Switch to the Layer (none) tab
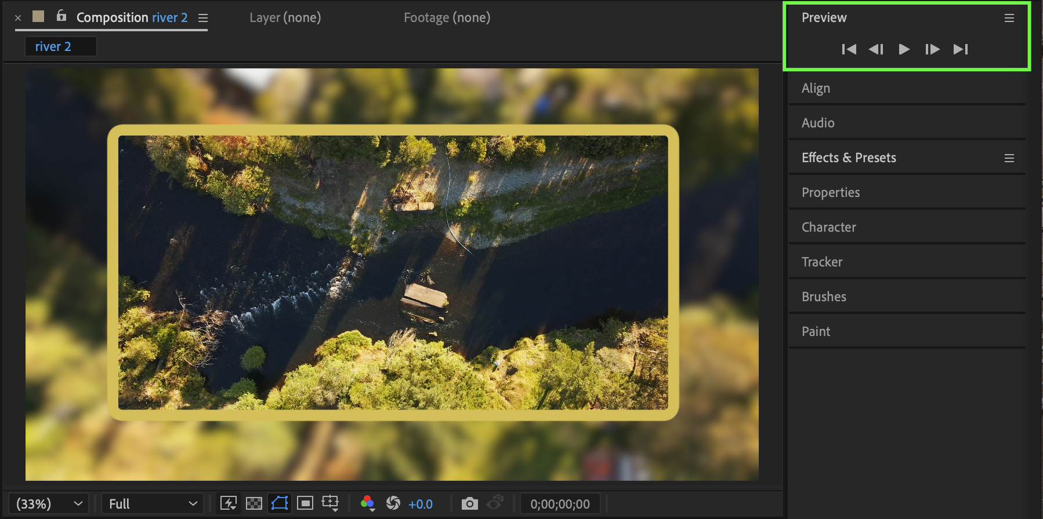This screenshot has width=1043, height=519. (285, 18)
